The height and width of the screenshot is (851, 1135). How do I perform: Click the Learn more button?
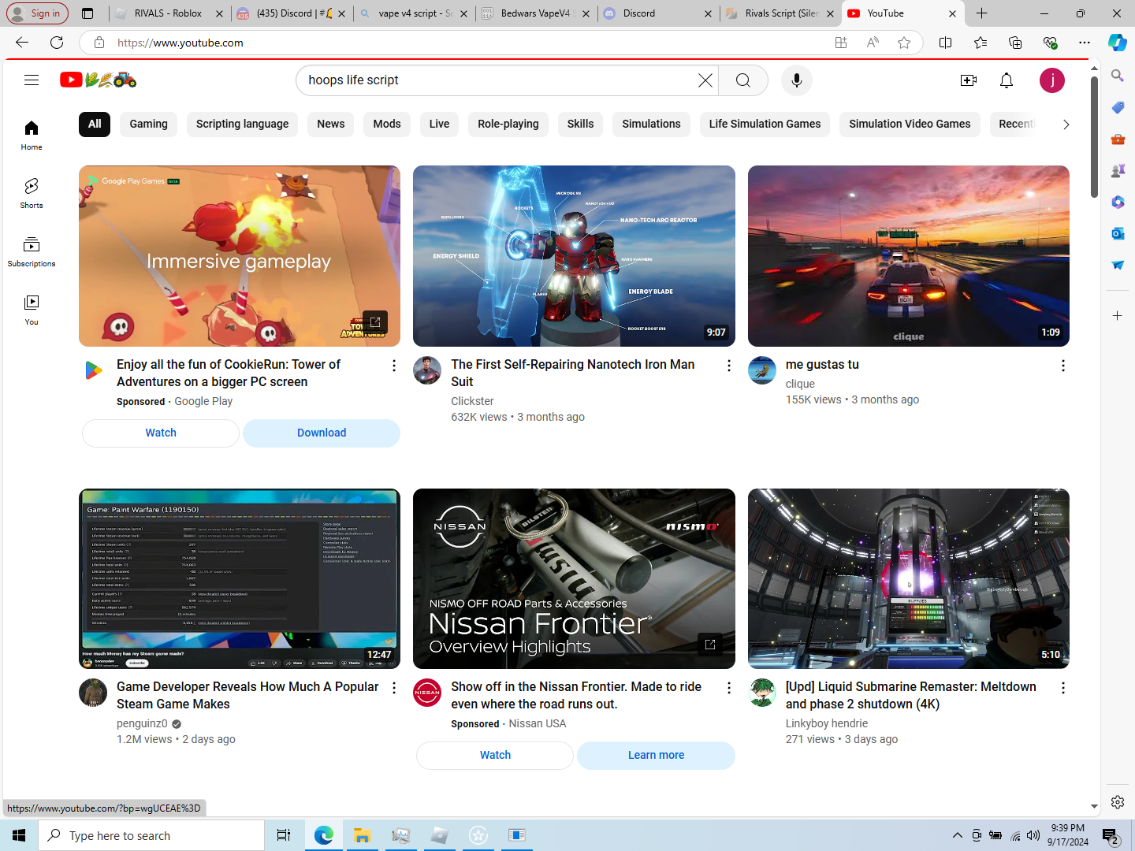656,755
